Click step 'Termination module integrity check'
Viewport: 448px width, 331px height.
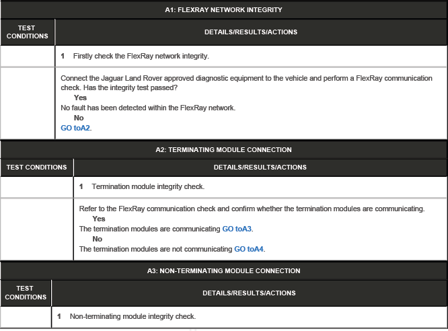[148, 186]
